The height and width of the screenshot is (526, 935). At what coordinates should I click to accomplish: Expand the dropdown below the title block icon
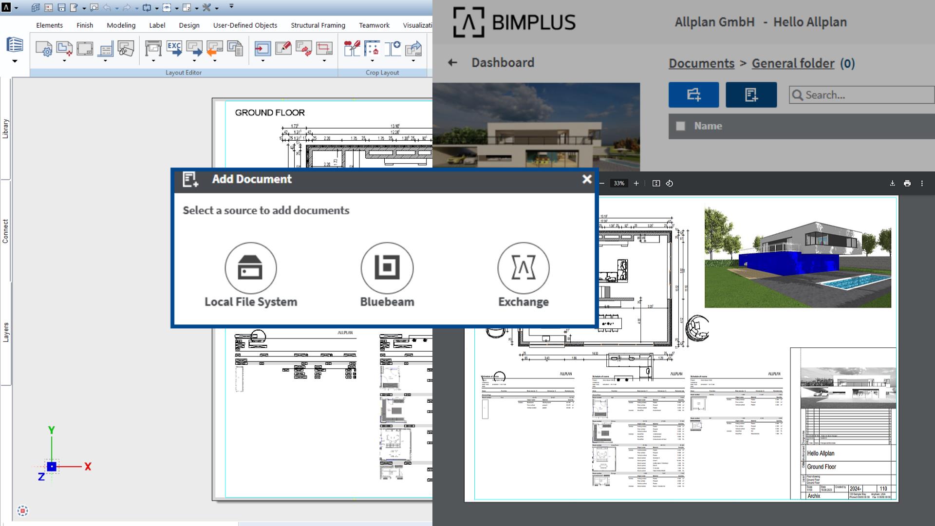[105, 61]
